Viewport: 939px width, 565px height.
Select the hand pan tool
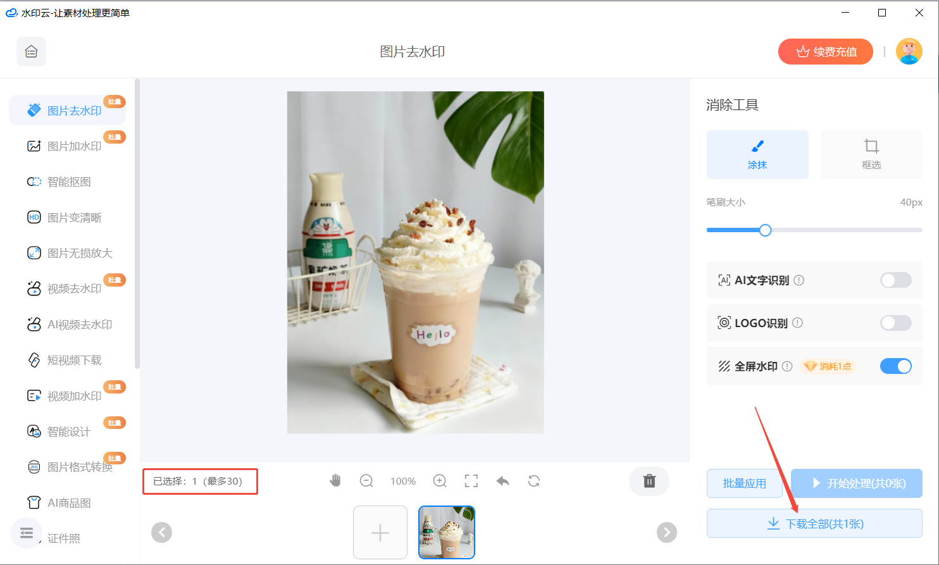(x=335, y=481)
